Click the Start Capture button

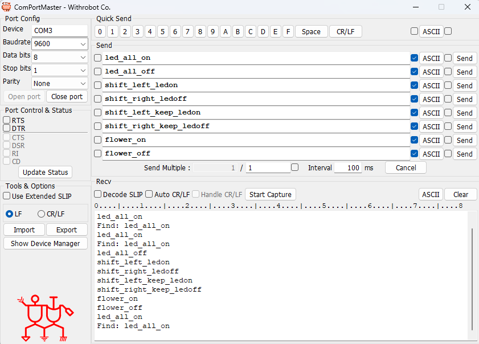click(x=271, y=195)
